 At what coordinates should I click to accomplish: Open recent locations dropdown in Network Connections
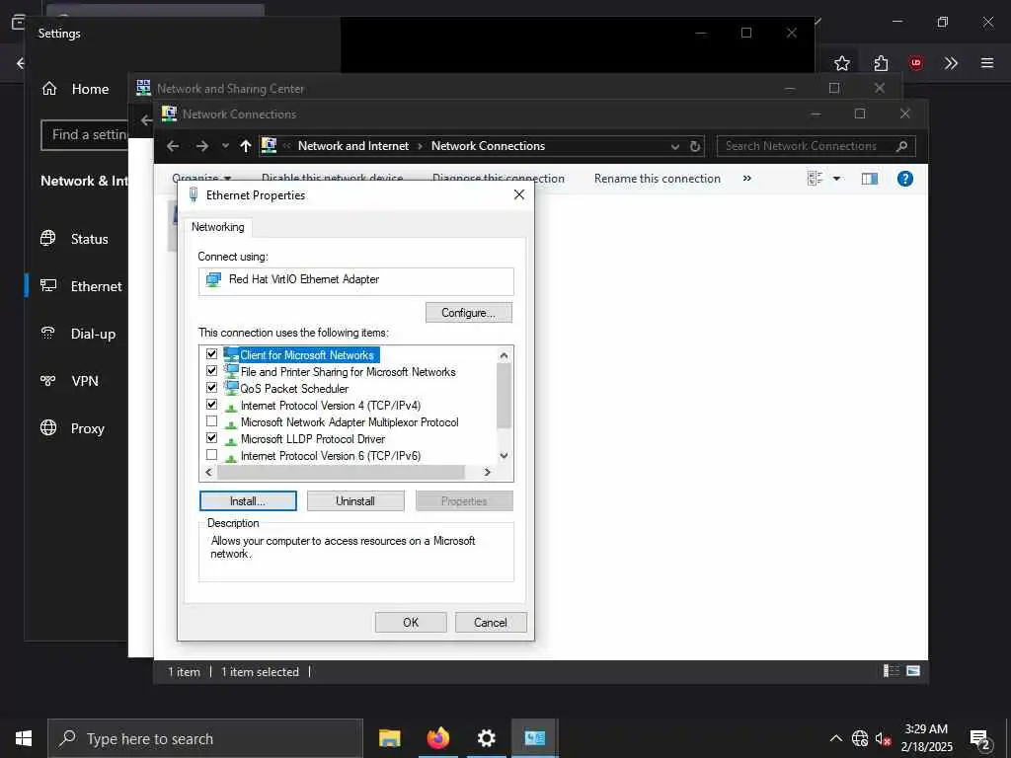225,146
